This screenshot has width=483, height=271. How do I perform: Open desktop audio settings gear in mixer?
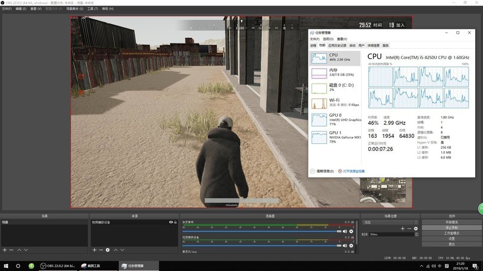click(351, 231)
